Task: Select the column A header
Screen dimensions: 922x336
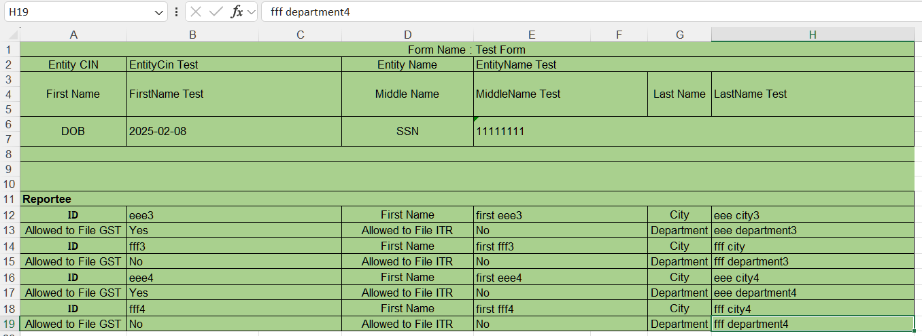Action: [73, 35]
